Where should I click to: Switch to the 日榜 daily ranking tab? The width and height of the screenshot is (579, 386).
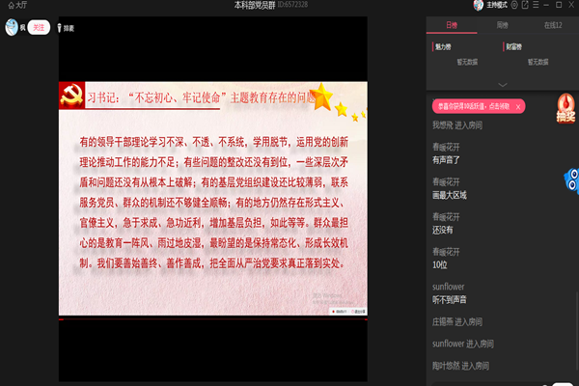pyautogui.click(x=452, y=25)
